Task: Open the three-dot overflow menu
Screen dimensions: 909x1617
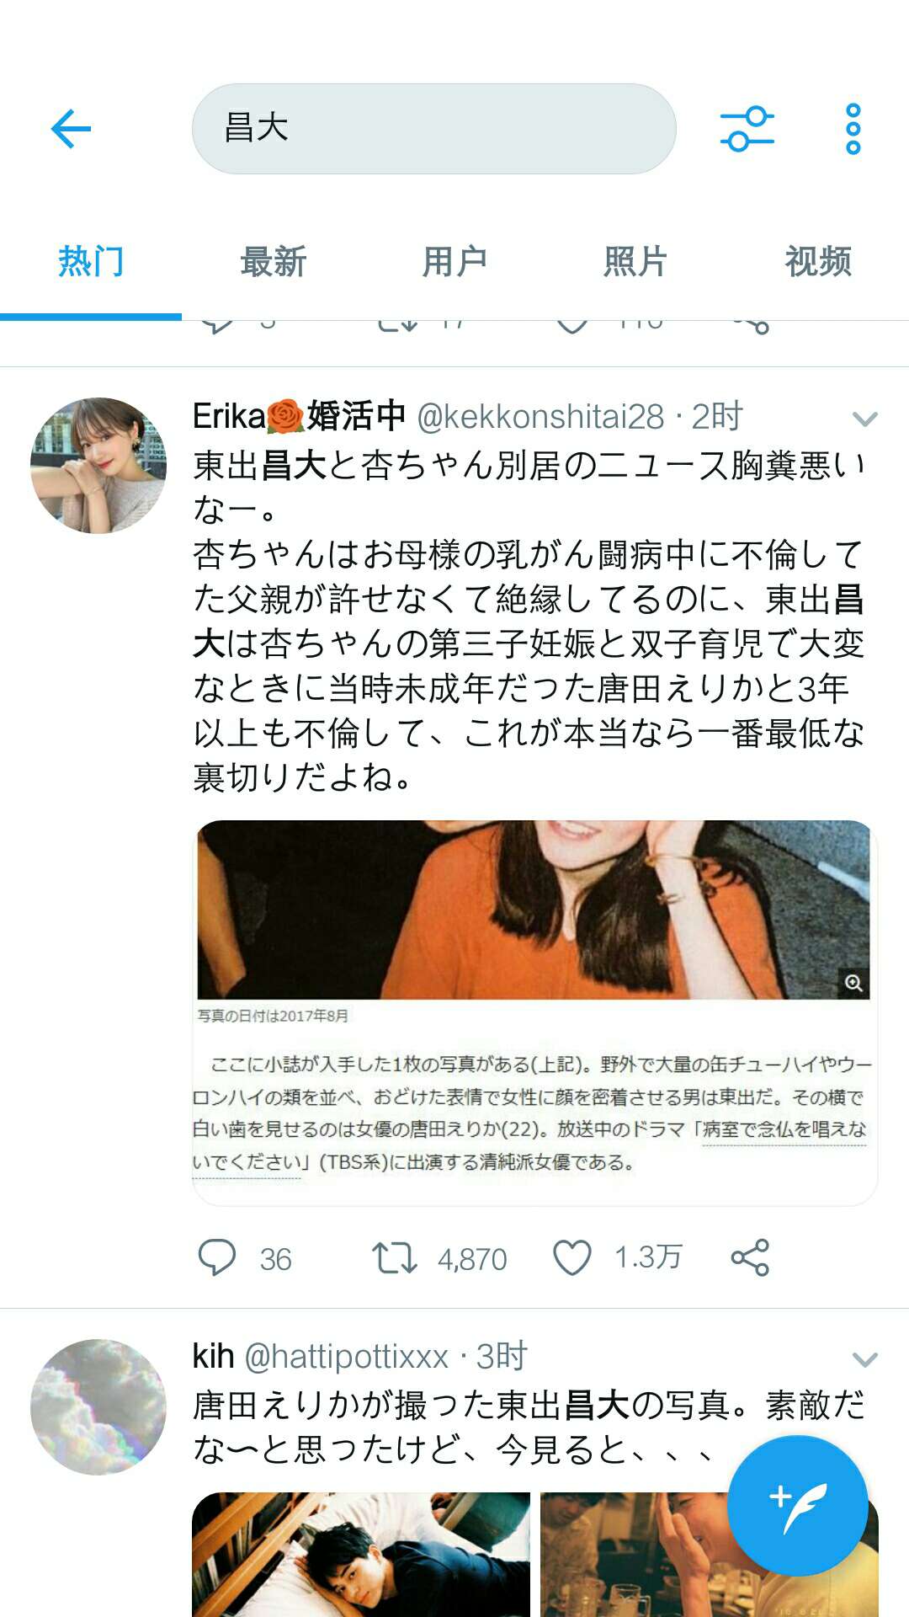Action: click(853, 129)
